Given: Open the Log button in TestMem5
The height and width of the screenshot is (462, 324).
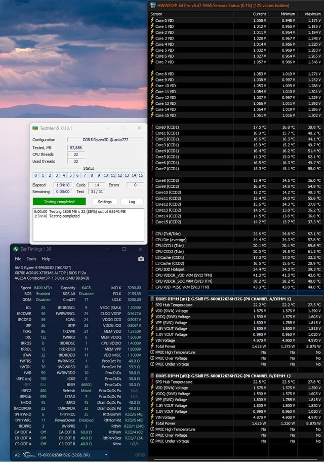Looking at the screenshot, I should 132,202.
